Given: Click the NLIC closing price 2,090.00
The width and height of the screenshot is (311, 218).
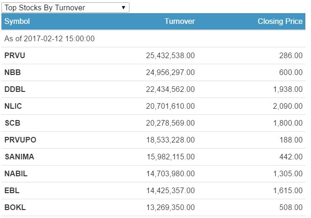Looking at the screenshot, I should tap(288, 106).
